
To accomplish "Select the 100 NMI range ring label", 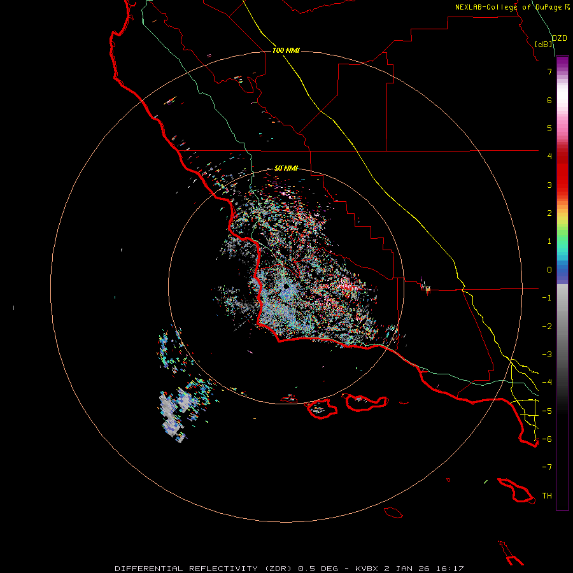I will tap(286, 50).
